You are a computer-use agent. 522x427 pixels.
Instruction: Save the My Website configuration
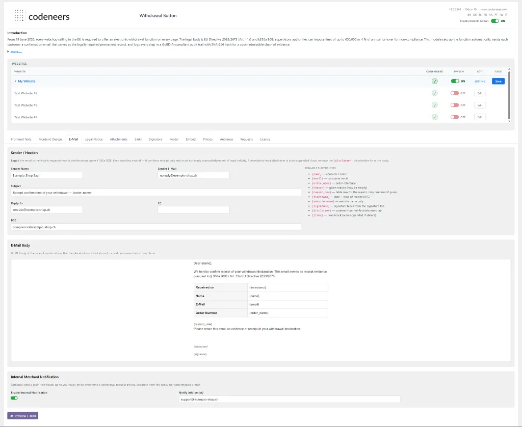tap(498, 81)
